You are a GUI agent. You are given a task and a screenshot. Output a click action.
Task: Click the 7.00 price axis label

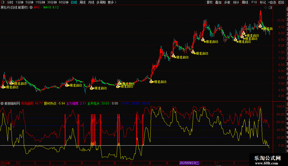coord(281,58)
